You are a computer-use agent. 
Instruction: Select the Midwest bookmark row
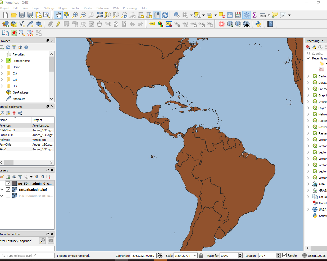tap(27, 140)
